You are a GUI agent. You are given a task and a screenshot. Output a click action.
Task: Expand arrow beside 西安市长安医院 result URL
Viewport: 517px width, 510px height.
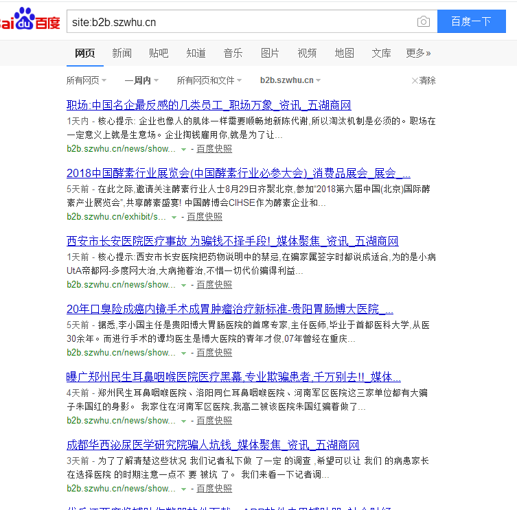(x=183, y=286)
